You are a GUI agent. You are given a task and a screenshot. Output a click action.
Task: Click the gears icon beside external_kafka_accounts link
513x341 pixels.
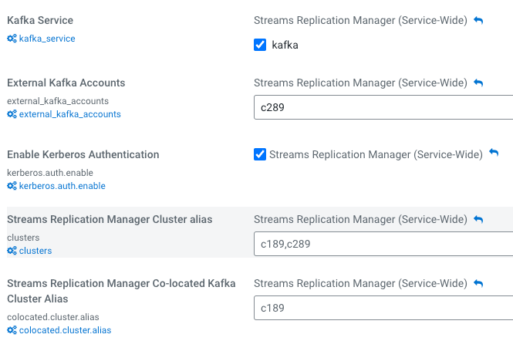[12, 114]
